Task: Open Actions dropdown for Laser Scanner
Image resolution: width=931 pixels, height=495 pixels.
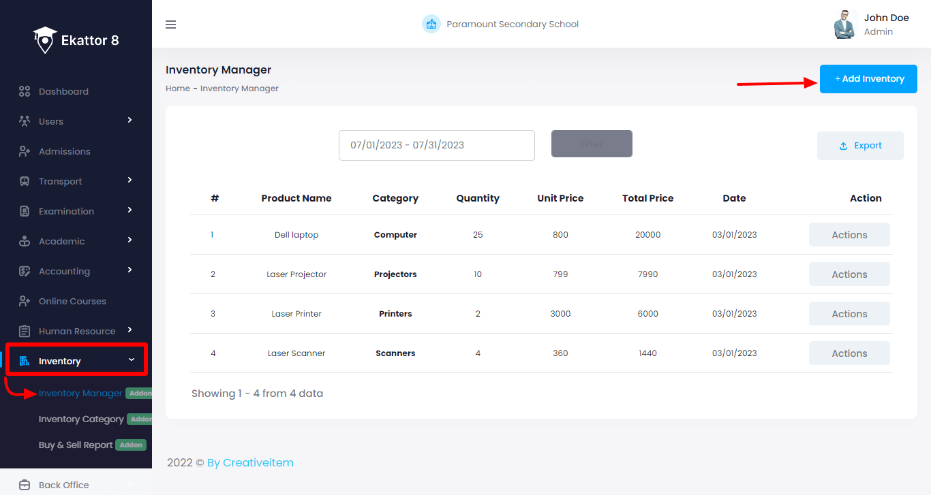Action: point(849,353)
